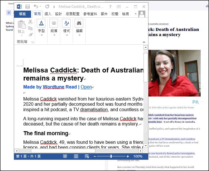Click the Format Painter brush icon

[x=30, y=35]
